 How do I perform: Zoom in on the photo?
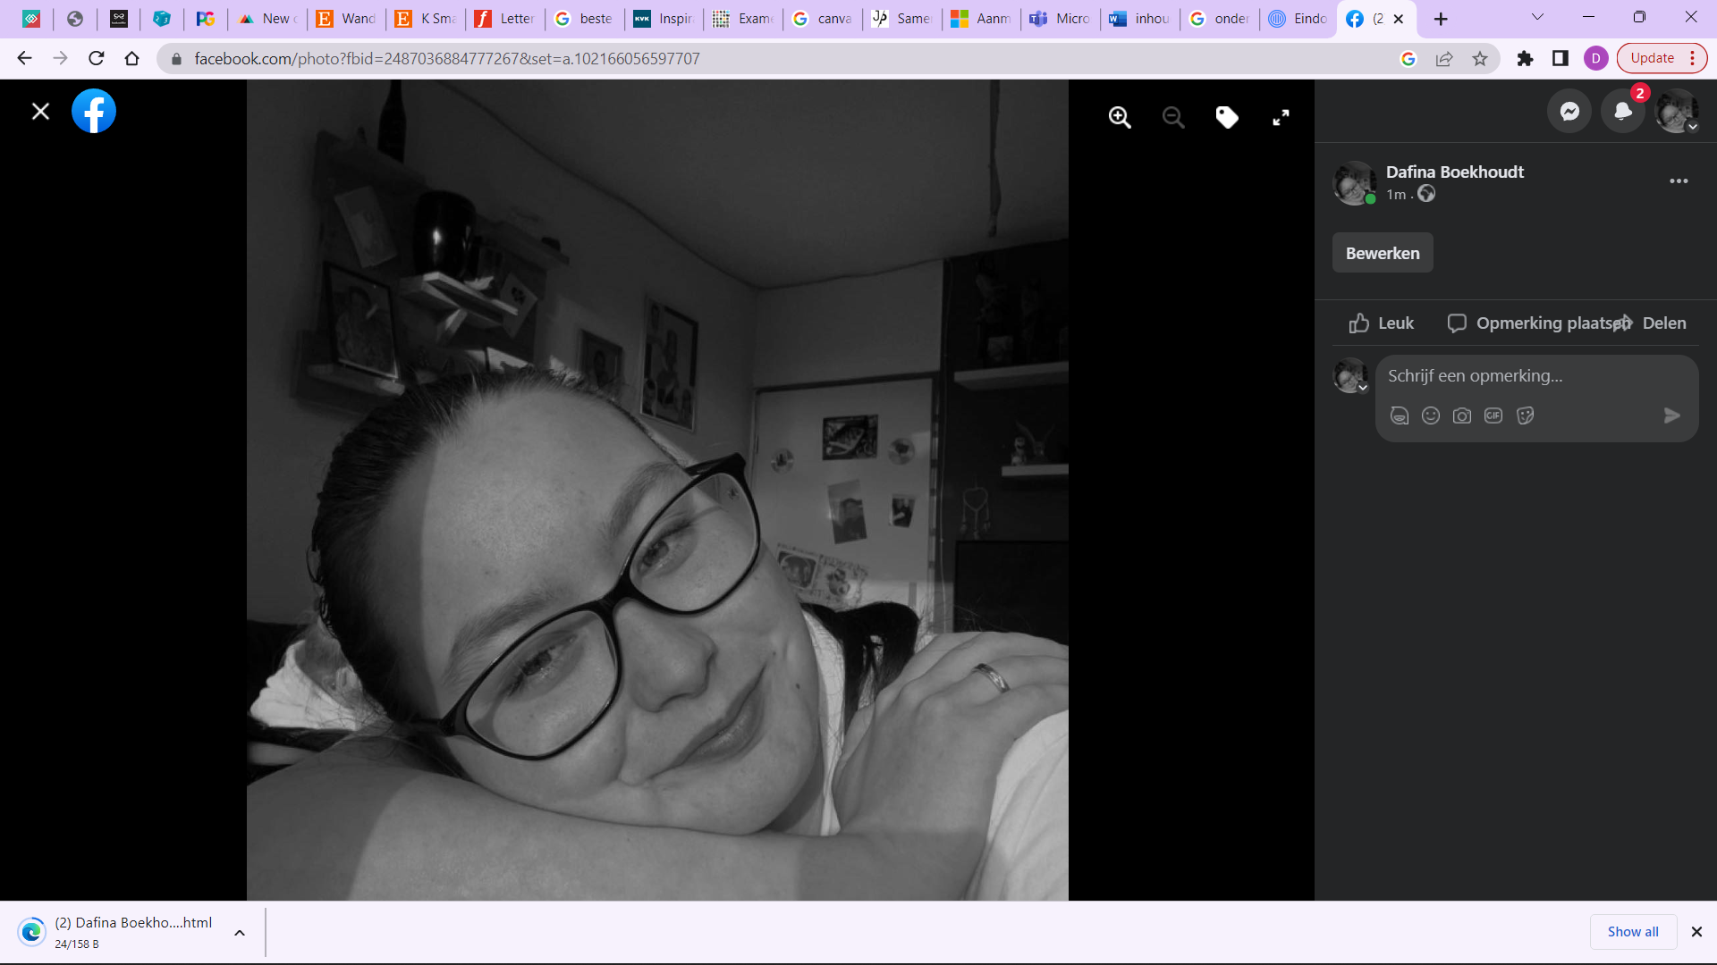click(x=1120, y=117)
